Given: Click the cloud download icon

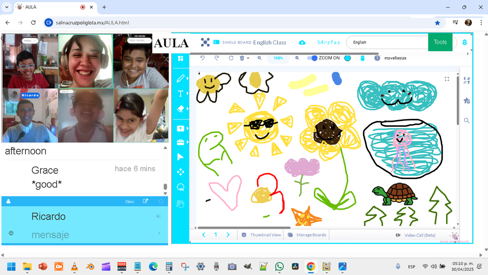Looking at the screenshot, I should tap(302, 42).
